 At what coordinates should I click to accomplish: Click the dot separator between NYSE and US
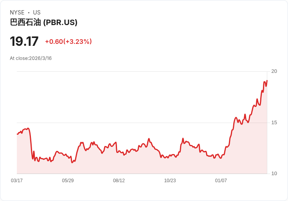click(29, 13)
